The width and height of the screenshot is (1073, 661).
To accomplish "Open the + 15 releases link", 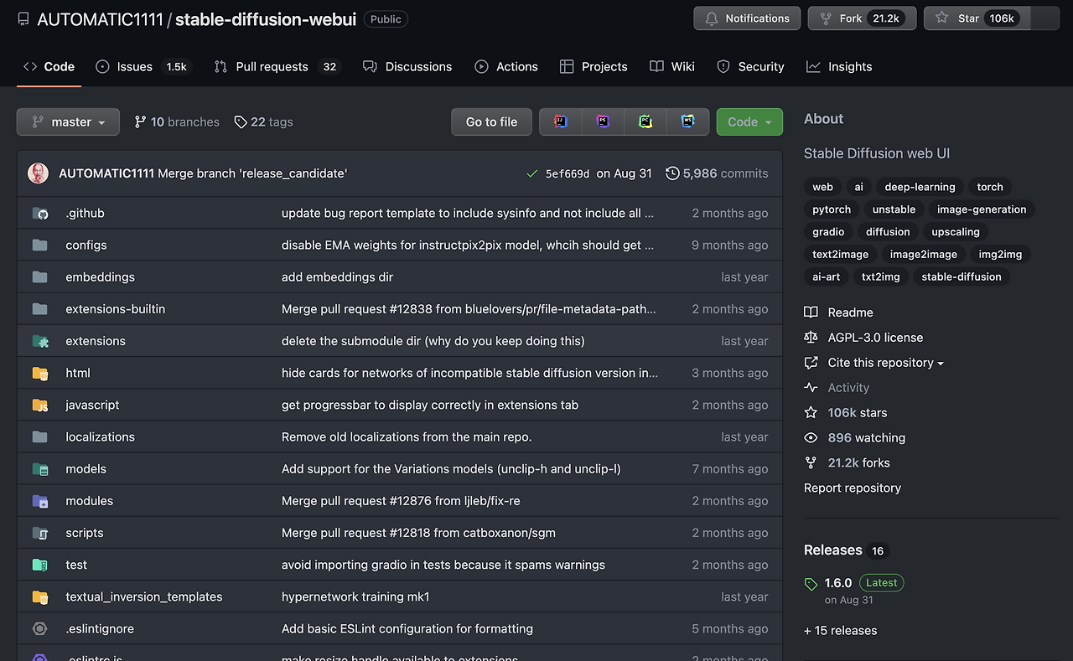I will 840,630.
